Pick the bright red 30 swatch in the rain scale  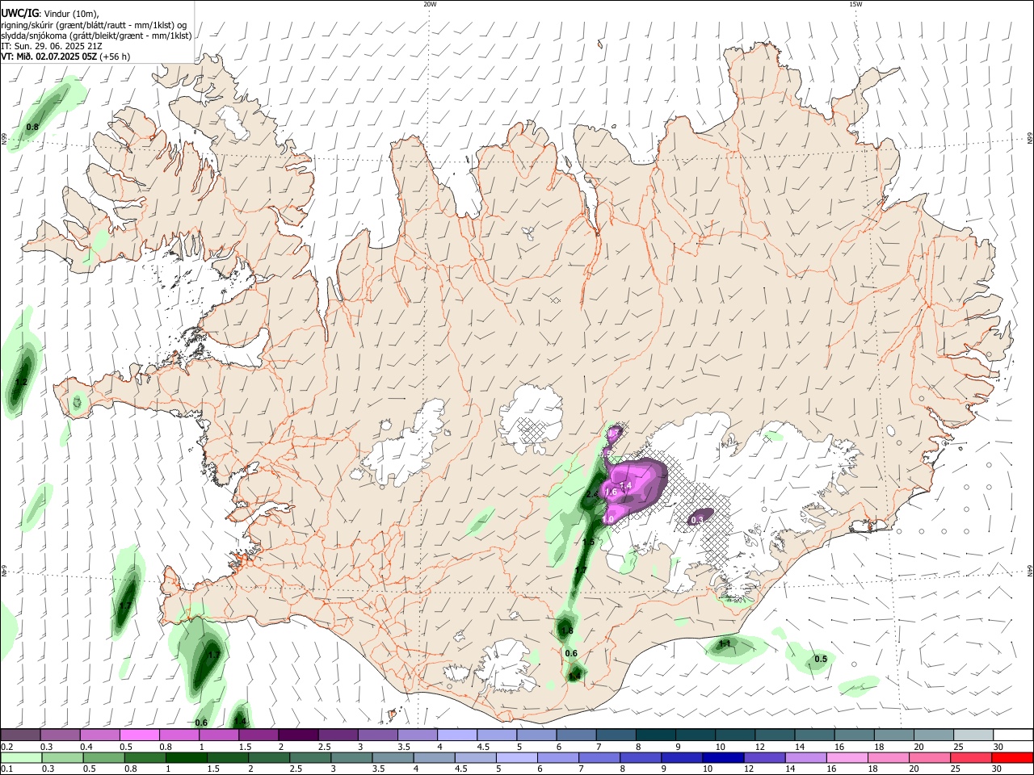coord(1011,757)
